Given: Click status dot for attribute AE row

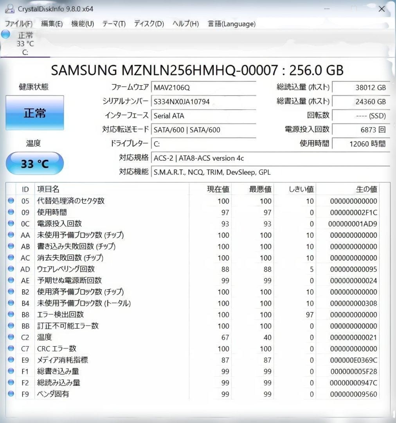Looking at the screenshot, I should tap(11, 280).
